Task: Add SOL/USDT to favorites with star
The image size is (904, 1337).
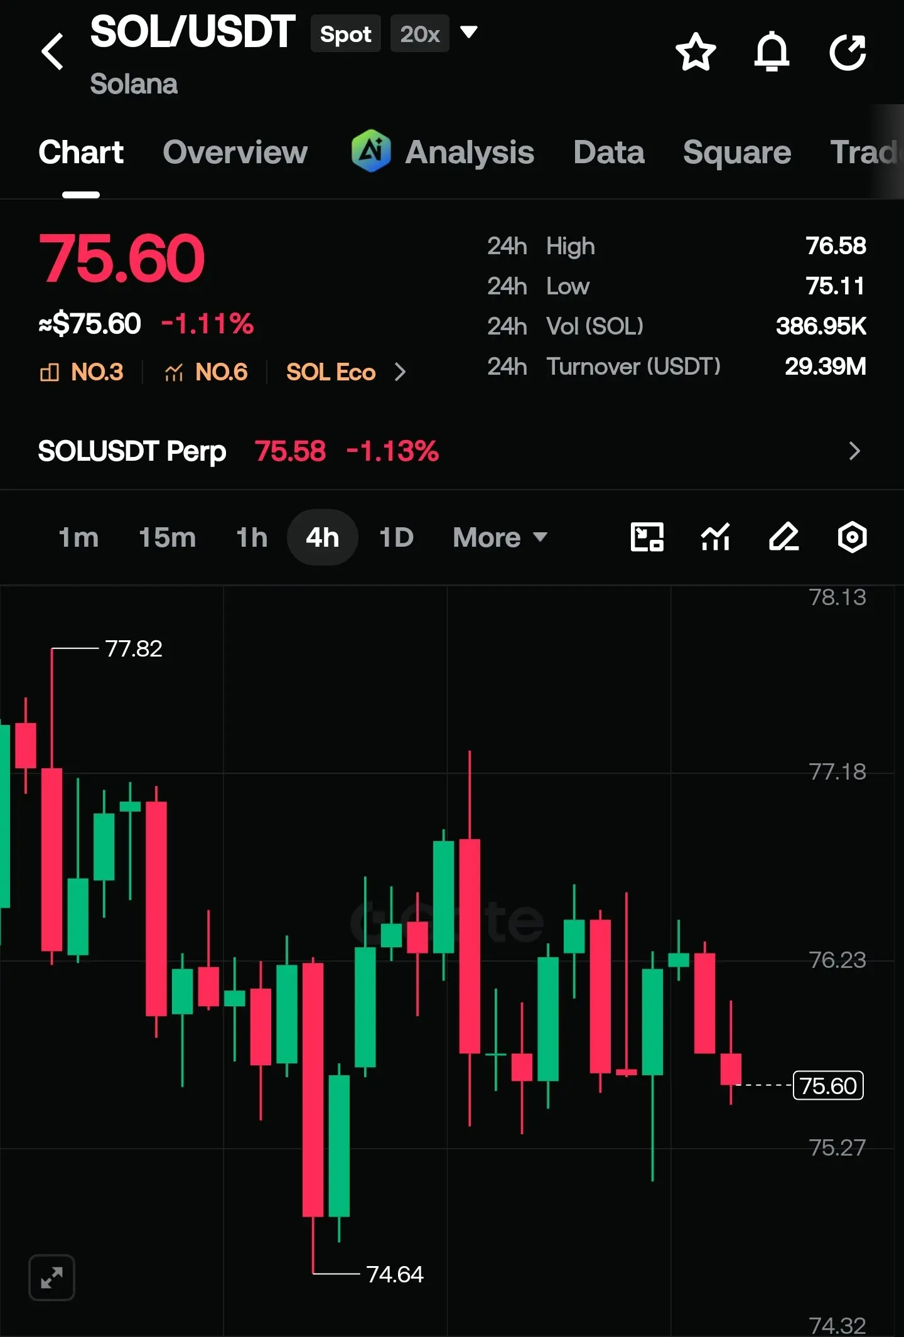Action: coord(696,51)
